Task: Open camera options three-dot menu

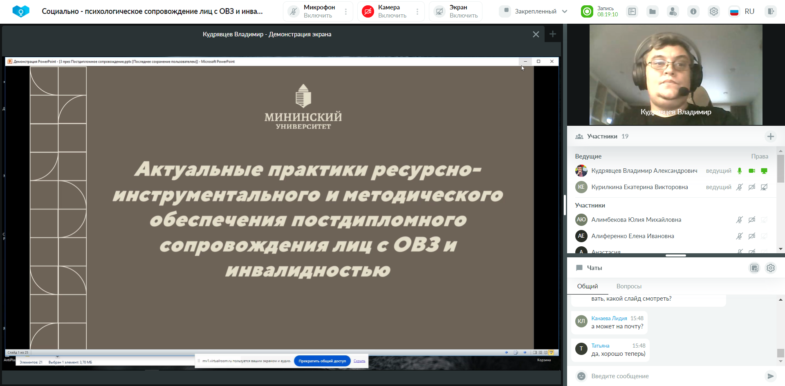Action: tap(417, 11)
